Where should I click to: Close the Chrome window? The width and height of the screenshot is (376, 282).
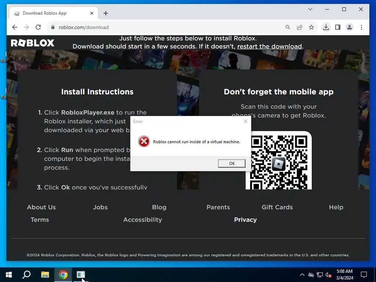[x=361, y=9]
